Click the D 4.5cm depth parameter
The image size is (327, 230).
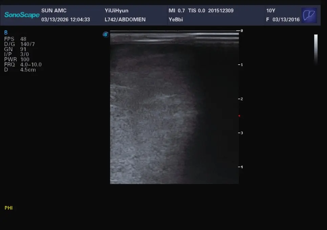coord(20,70)
